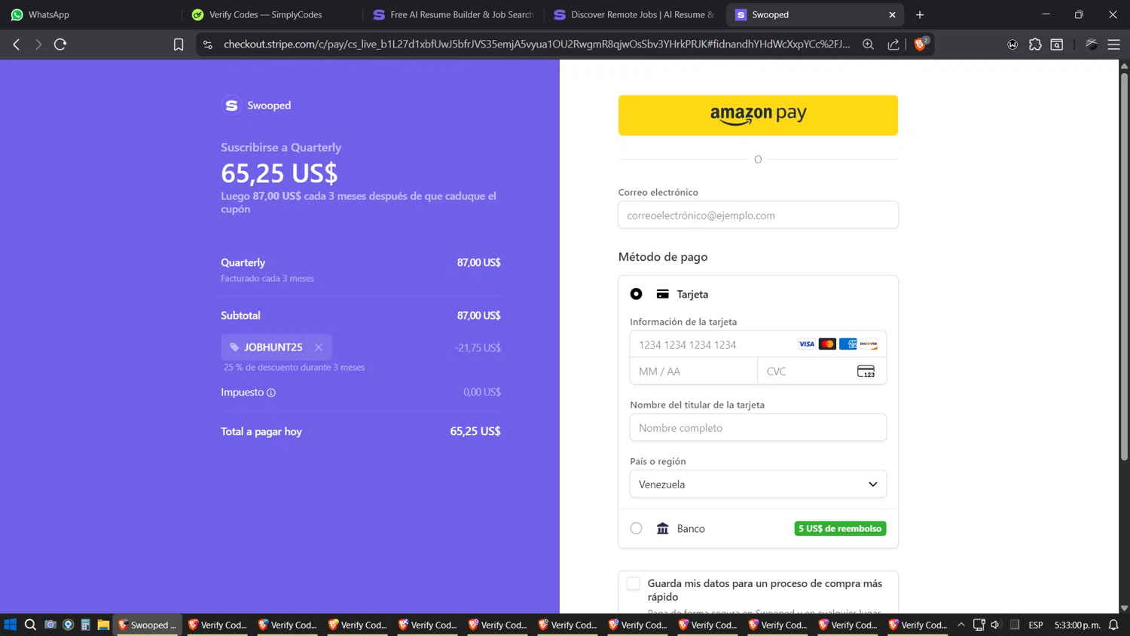1130x636 pixels.
Task: Switch to Discover Remote Jobs tab
Action: (634, 14)
